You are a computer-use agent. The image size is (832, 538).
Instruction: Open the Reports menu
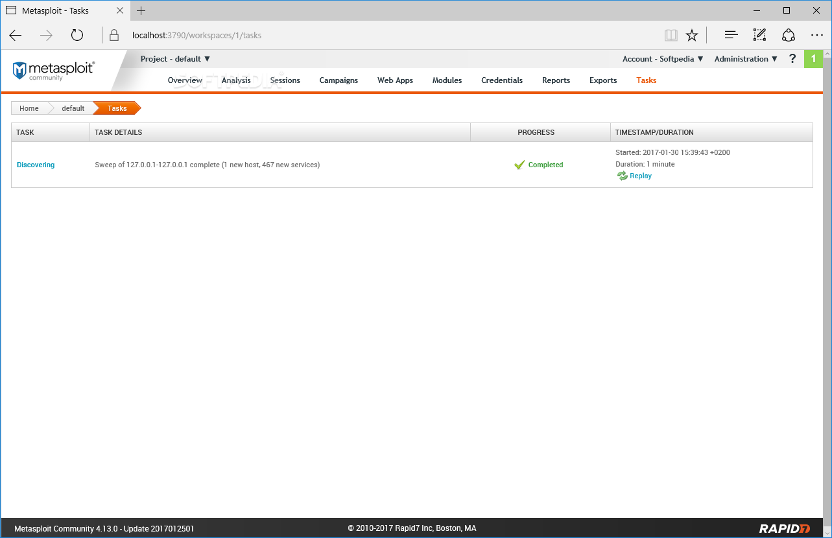(x=556, y=80)
